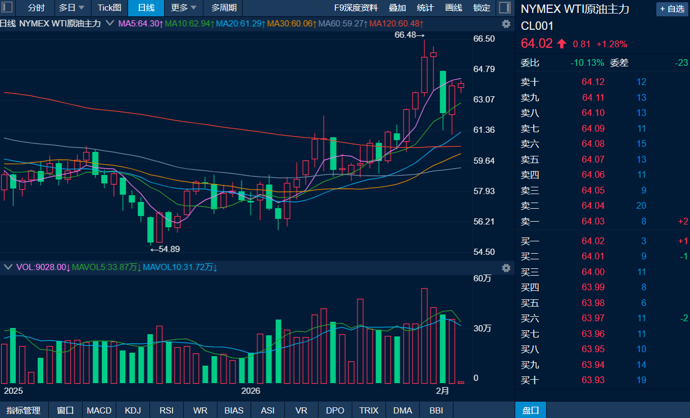Toggle the left sidebar panel icon

pyautogui.click(x=8, y=8)
